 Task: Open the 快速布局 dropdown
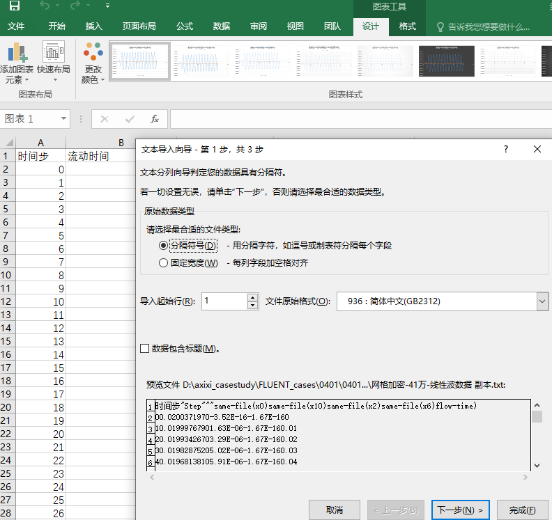[x=54, y=63]
